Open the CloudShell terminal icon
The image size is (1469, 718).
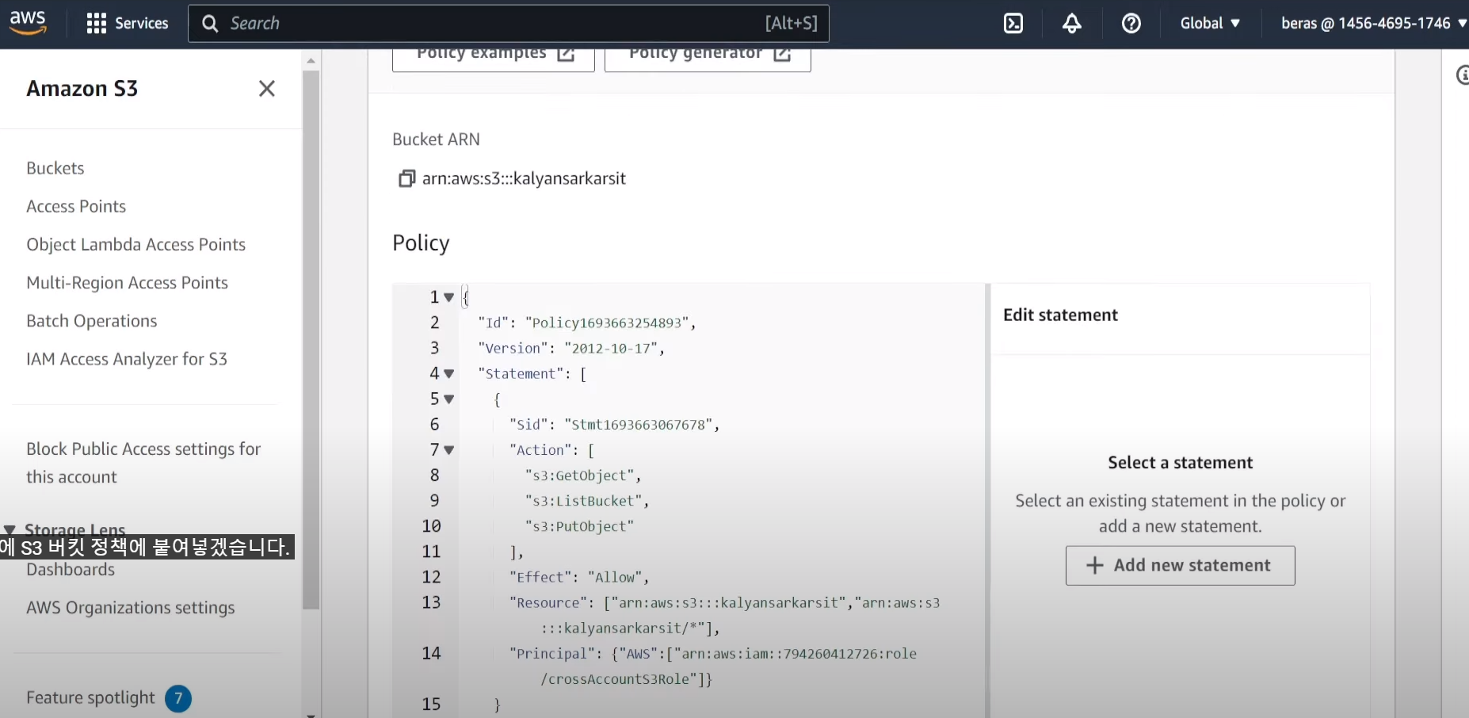[x=1013, y=23]
